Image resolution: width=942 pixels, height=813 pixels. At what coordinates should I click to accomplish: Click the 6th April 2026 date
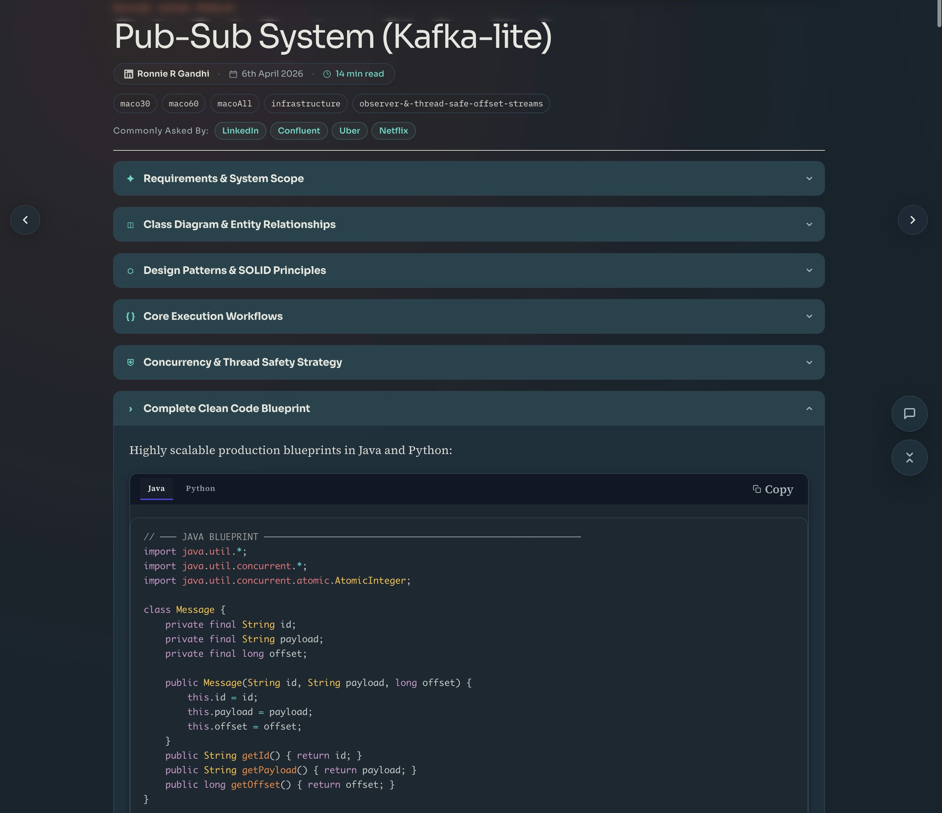click(x=272, y=74)
